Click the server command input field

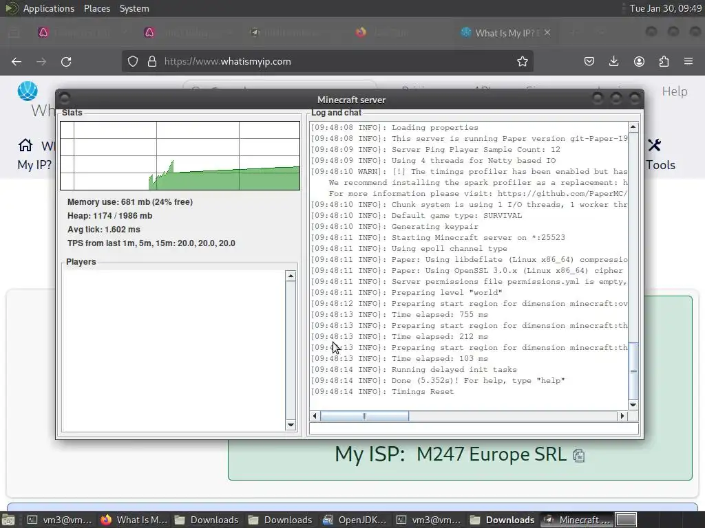click(x=474, y=428)
